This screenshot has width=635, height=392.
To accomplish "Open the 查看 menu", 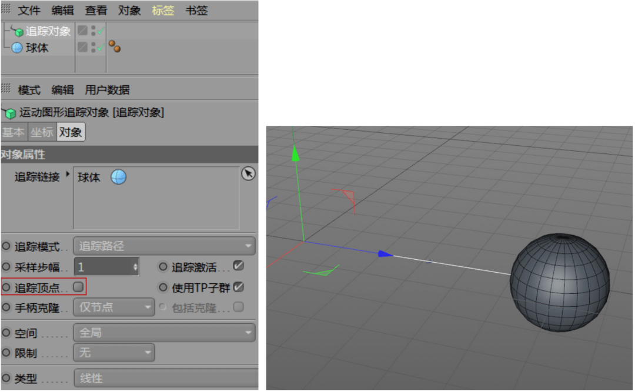I will (96, 10).
